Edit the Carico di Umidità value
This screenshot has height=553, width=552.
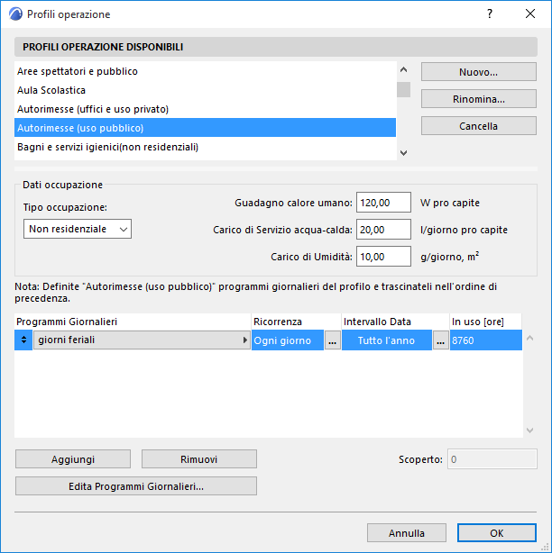tap(384, 257)
